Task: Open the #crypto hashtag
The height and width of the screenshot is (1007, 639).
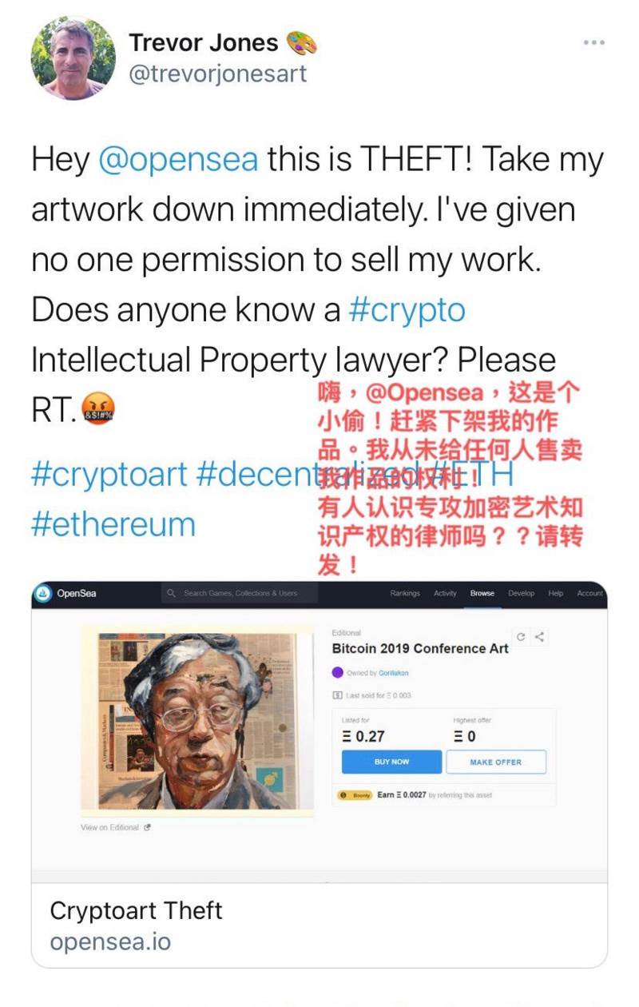Action: click(x=407, y=310)
